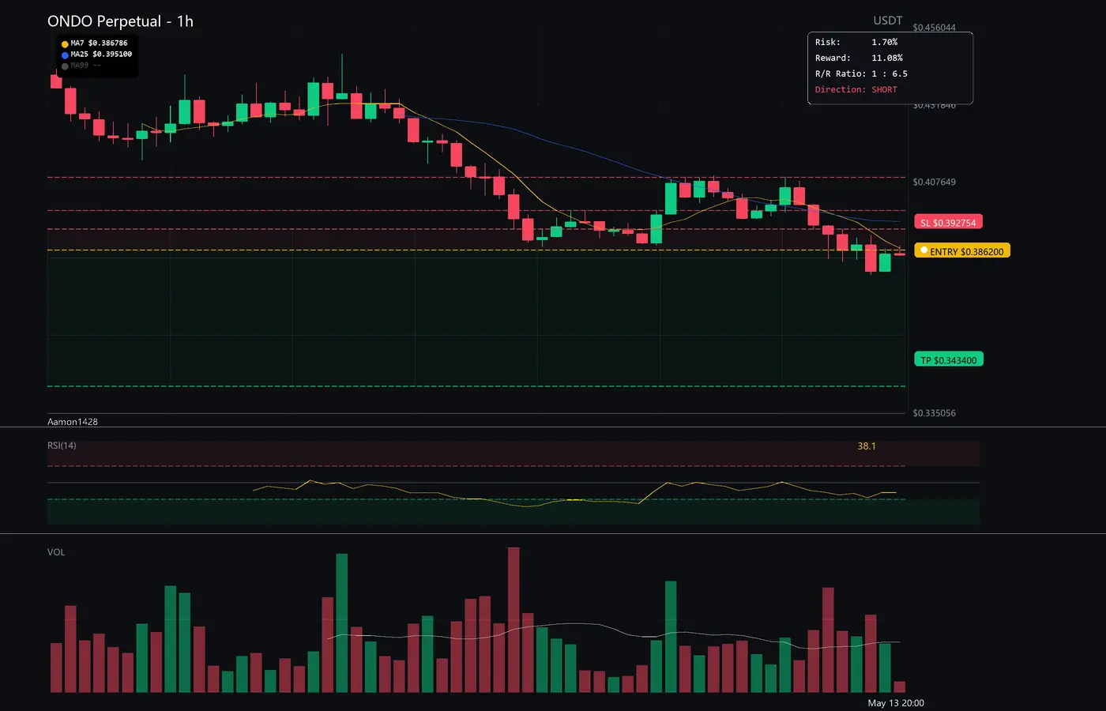
Task: Click the RSI(14) panel label
Action: (62, 446)
